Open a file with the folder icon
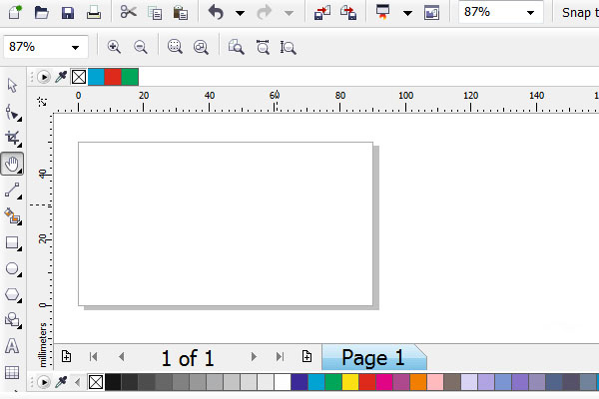This screenshot has width=599, height=399. tap(41, 13)
